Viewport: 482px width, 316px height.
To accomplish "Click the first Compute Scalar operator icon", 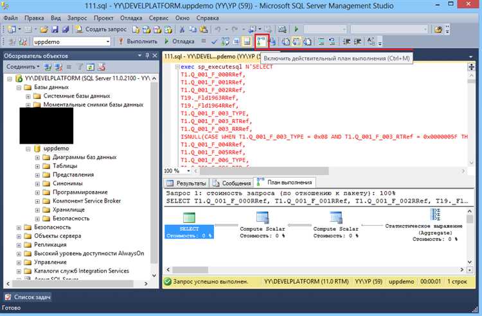I will click(x=262, y=217).
